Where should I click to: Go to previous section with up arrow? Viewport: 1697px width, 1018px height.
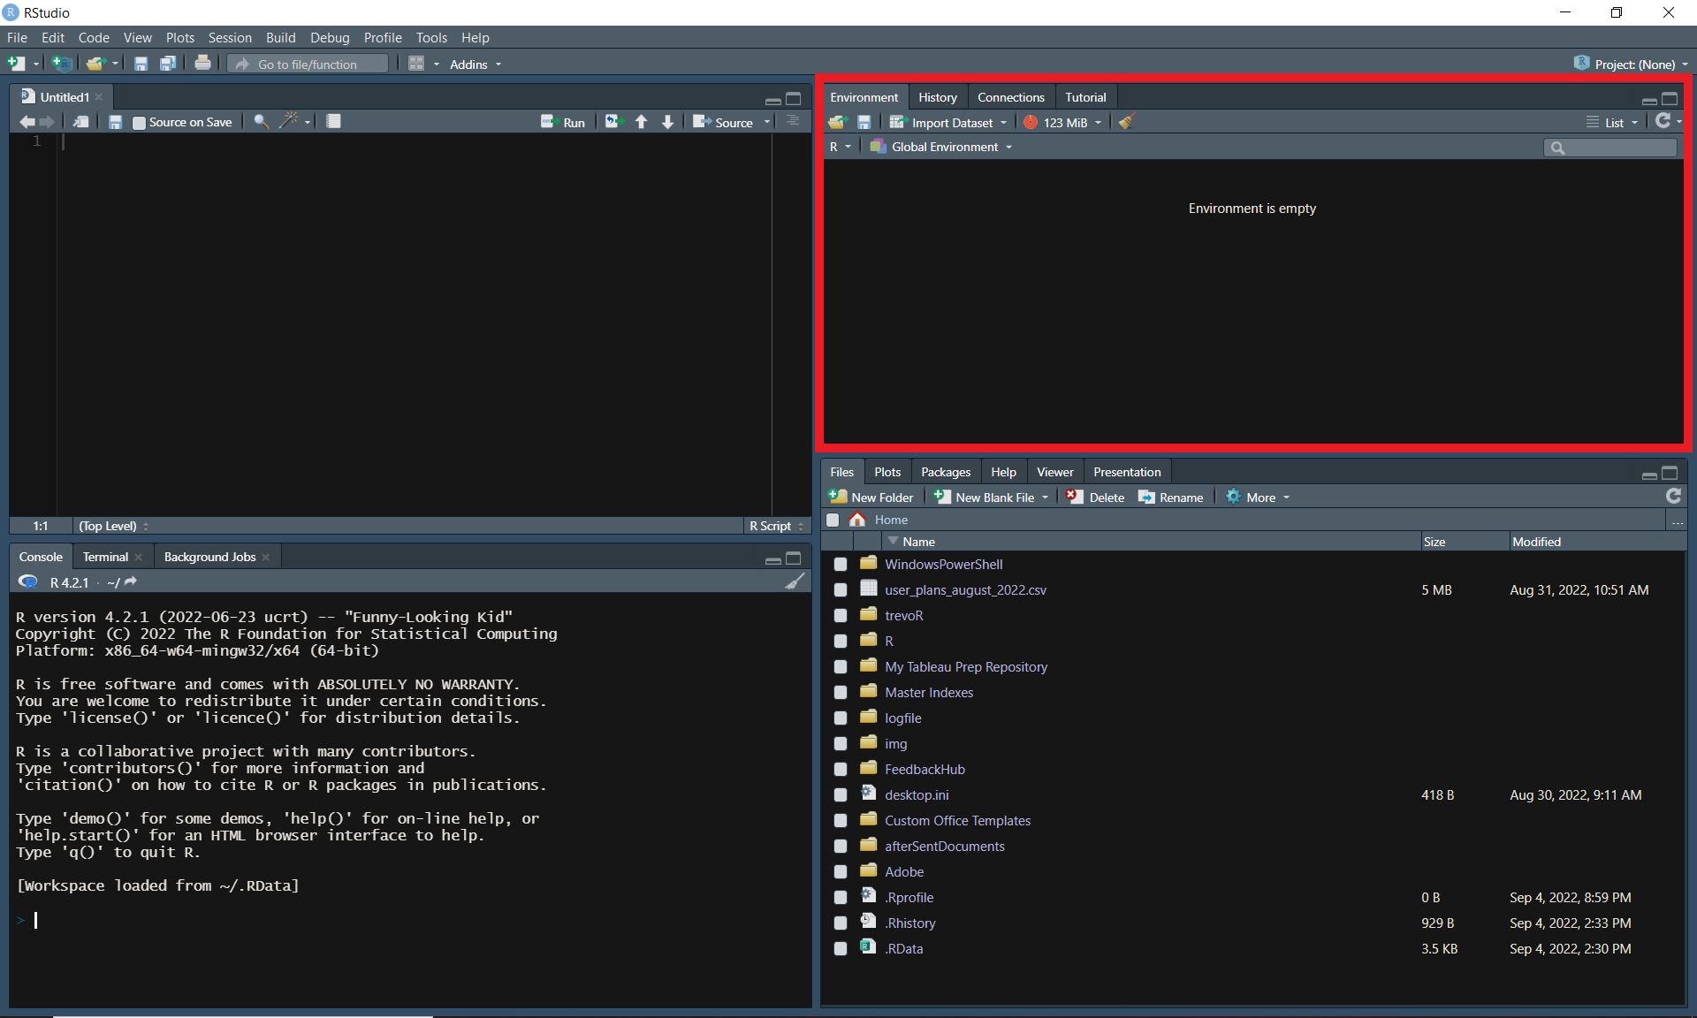coord(642,122)
